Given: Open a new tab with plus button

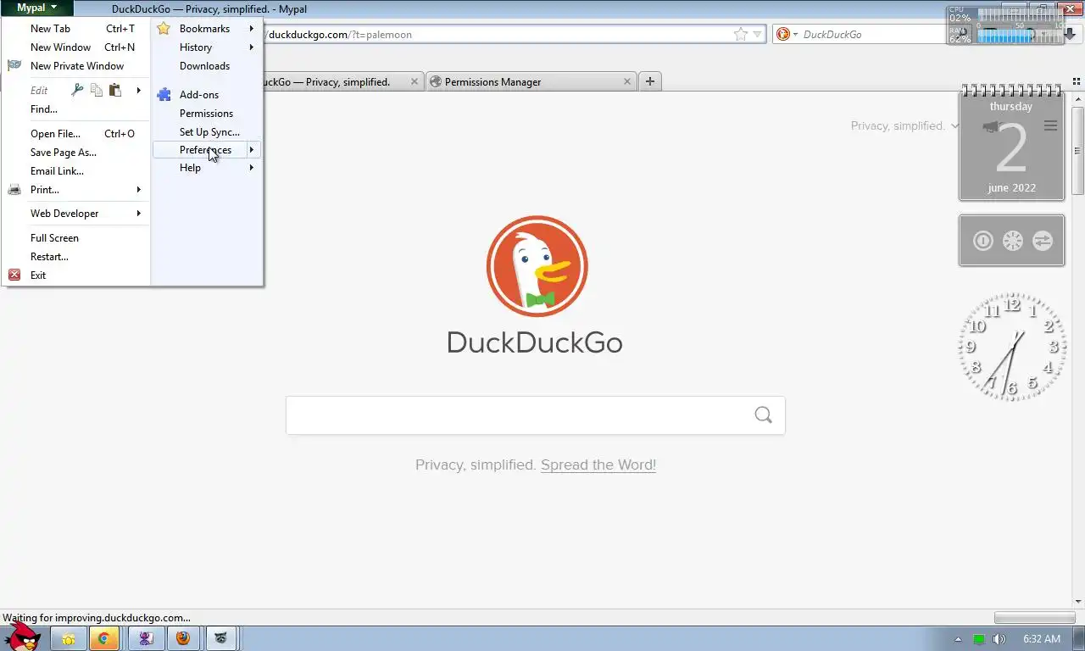Looking at the screenshot, I should [x=650, y=81].
